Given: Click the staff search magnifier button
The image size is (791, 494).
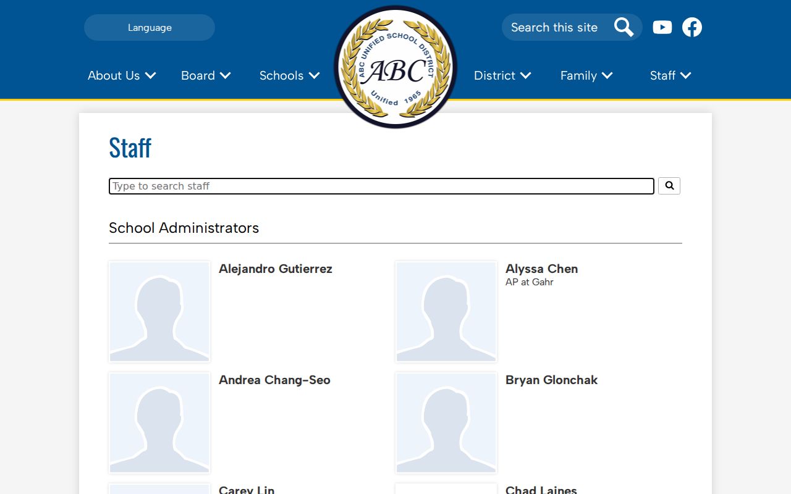Looking at the screenshot, I should [x=669, y=186].
